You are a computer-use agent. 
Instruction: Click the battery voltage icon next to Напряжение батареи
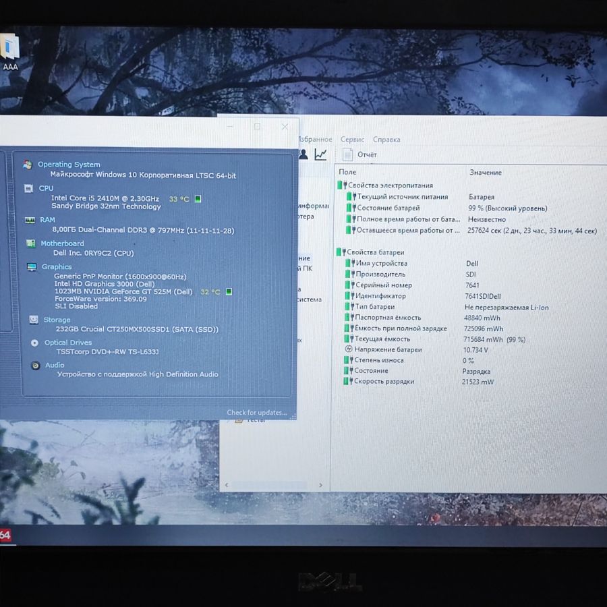point(348,349)
